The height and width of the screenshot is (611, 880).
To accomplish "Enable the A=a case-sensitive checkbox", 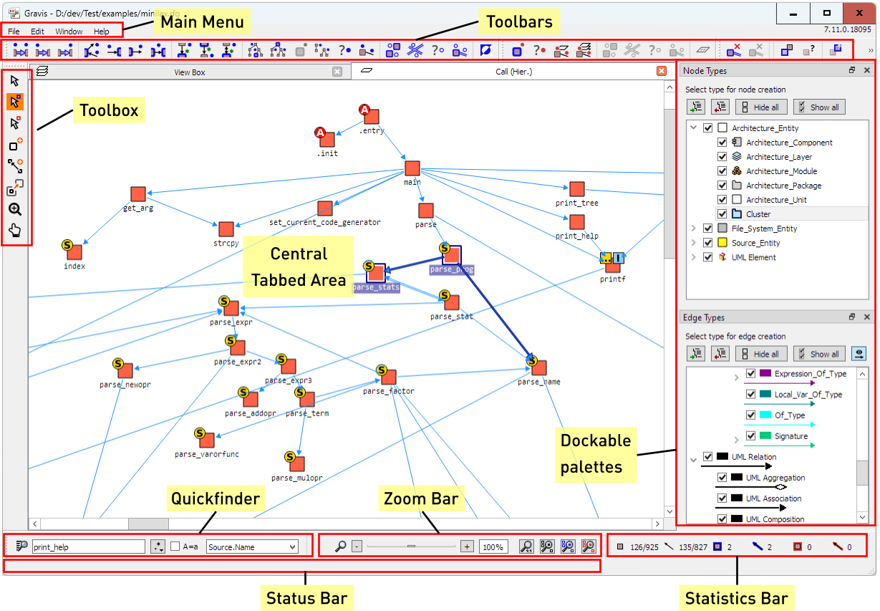I will tap(175, 547).
